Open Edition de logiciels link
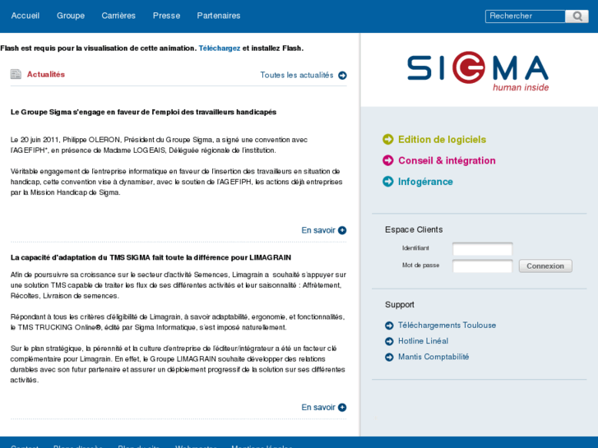This screenshot has height=448, width=598. pyautogui.click(x=442, y=140)
